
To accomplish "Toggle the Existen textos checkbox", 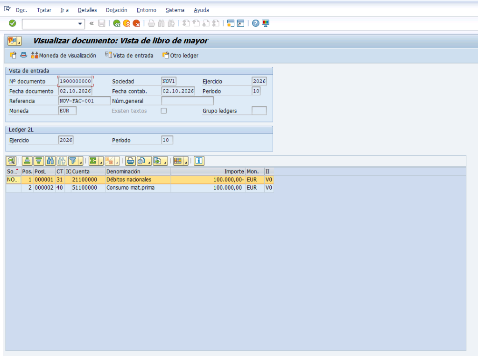I will tap(164, 111).
